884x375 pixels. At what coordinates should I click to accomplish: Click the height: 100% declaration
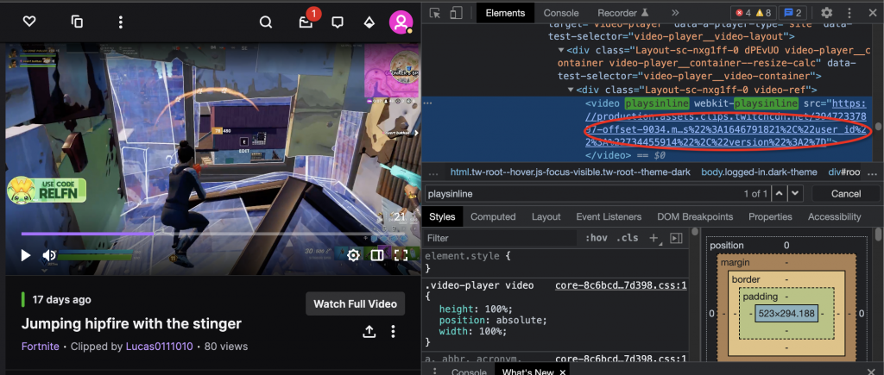click(x=476, y=309)
